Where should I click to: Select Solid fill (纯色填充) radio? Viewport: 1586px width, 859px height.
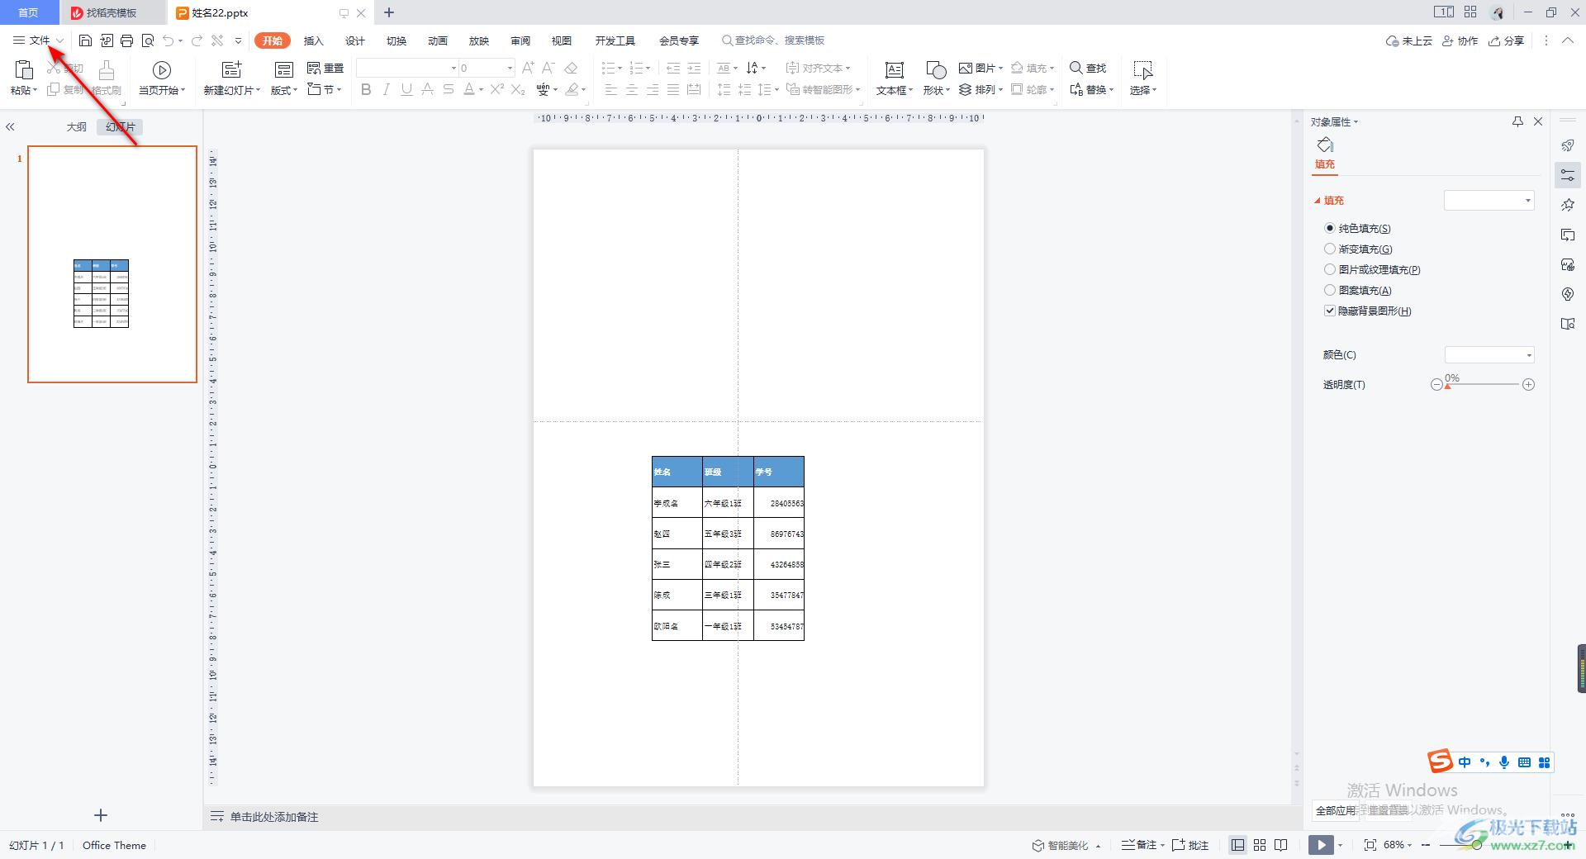click(x=1329, y=228)
